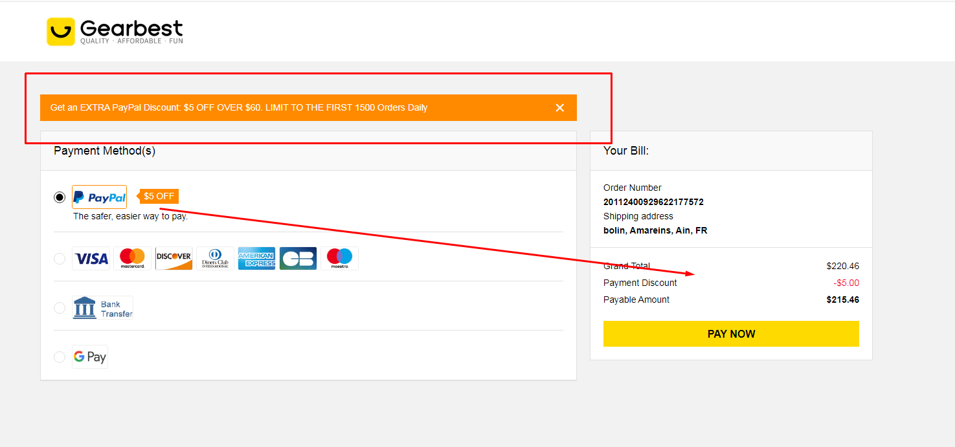Click the Order Number label
955x447 pixels.
(x=633, y=188)
